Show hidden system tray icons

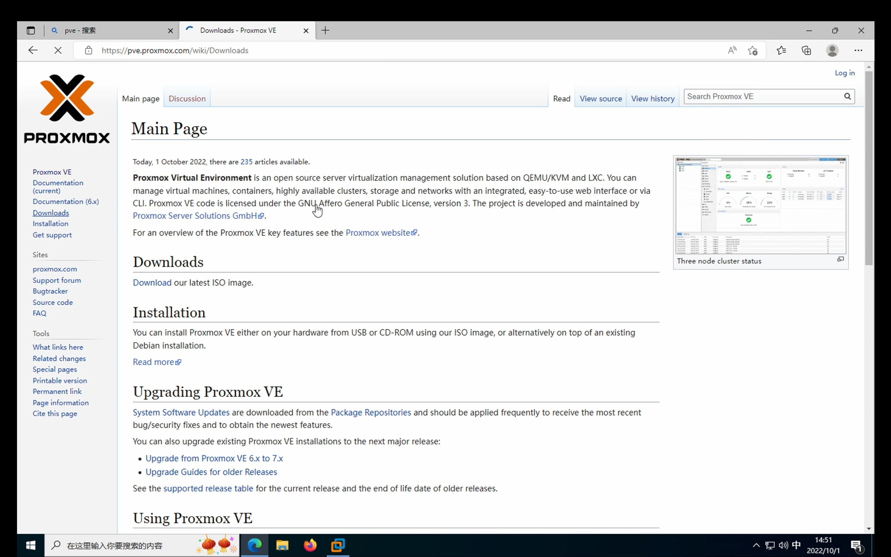(x=756, y=545)
